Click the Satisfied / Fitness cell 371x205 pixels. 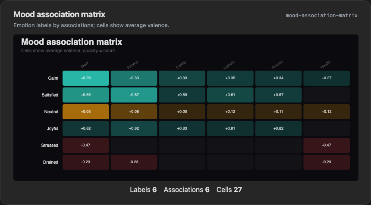[x=134, y=95]
